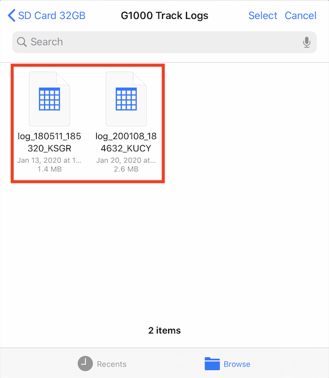Screen dimensions: 329x378
Task: Tap the microphone dictation icon in search
Action: click(306, 42)
